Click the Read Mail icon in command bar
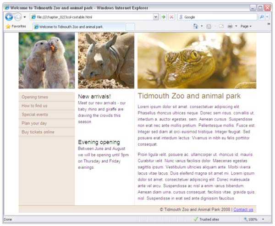The width and height of the screenshot is (275, 226). click(221, 27)
